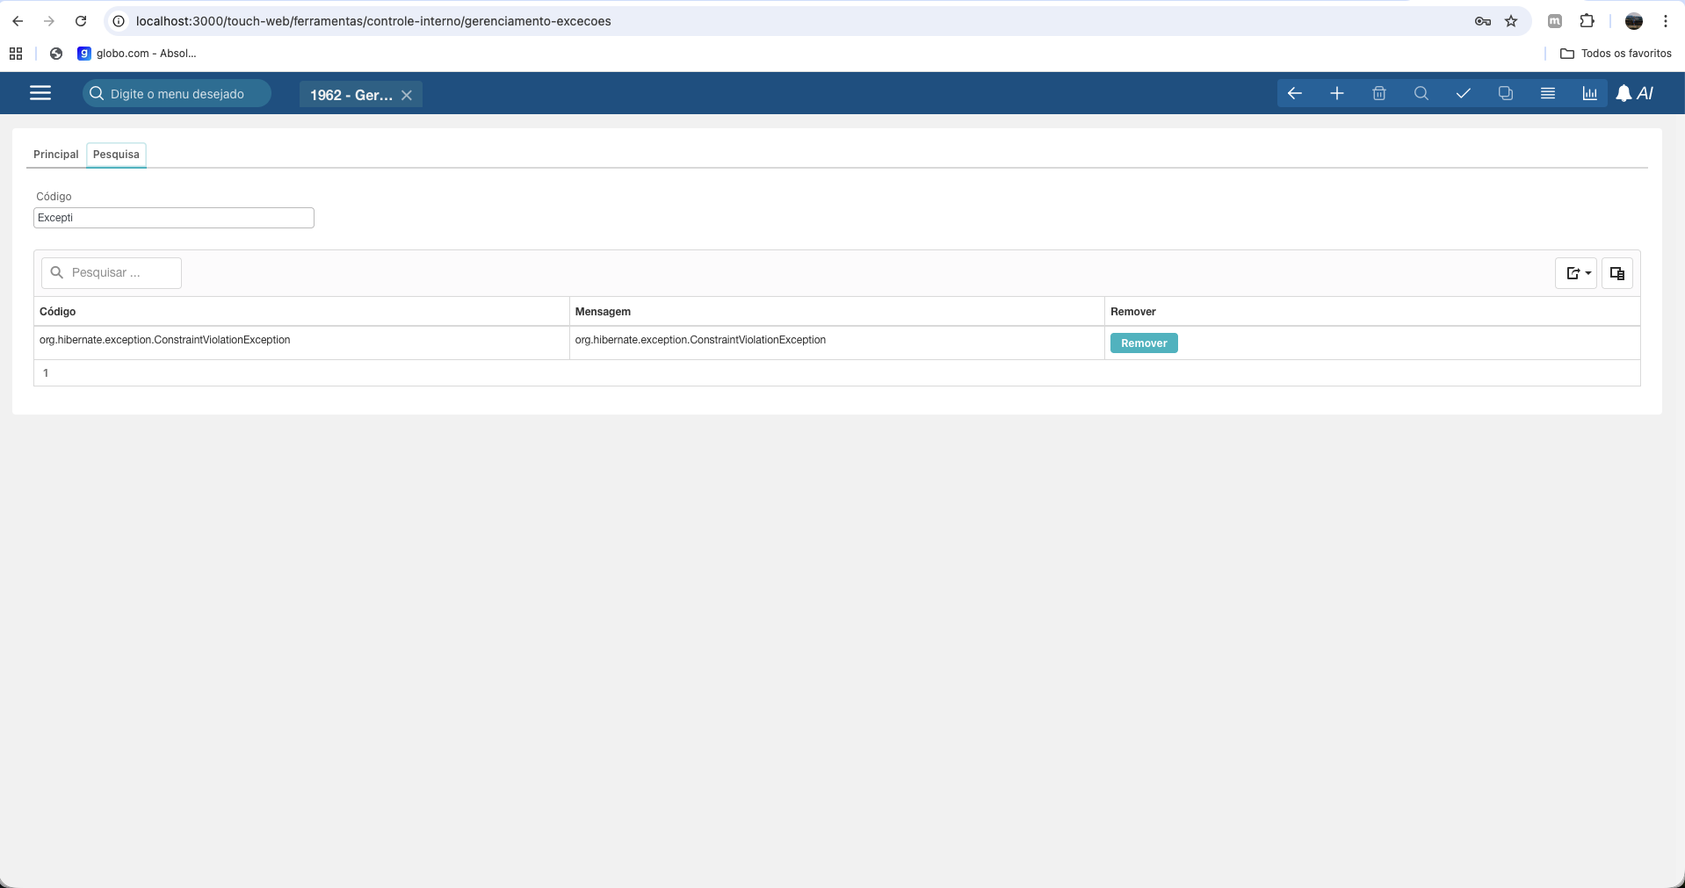This screenshot has width=1685, height=888.
Task: Close the 1962 - Ger... tab
Action: click(407, 95)
